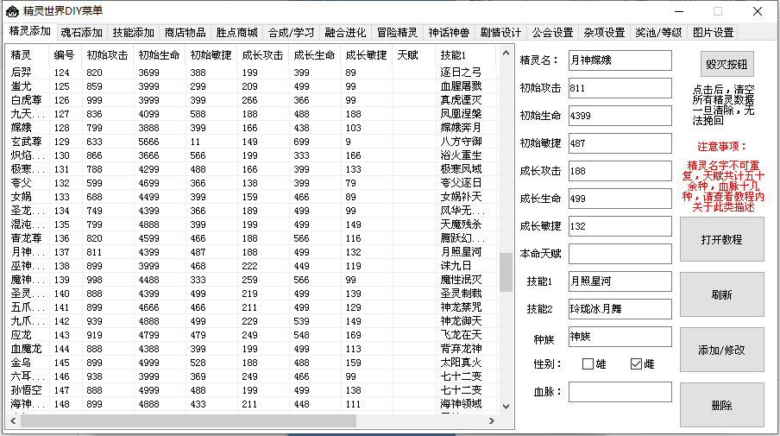Click the 打开教程 button
The height and width of the screenshot is (436, 780).
722,239
